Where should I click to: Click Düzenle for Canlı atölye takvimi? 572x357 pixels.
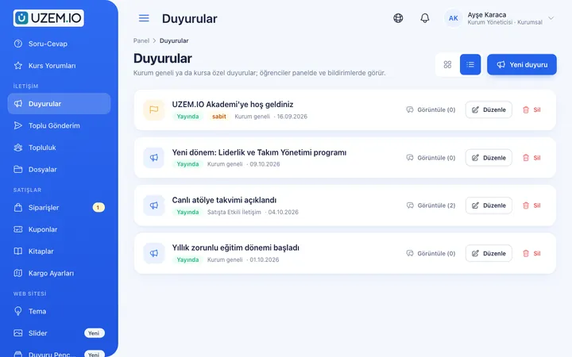[489, 205]
